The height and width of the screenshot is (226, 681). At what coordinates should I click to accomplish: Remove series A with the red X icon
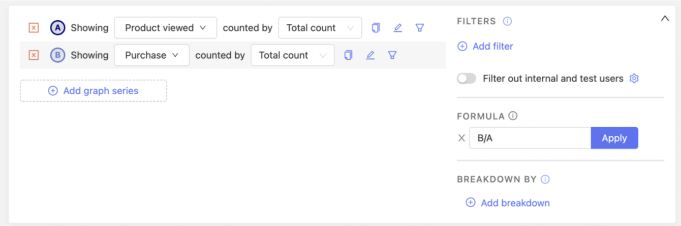point(34,28)
